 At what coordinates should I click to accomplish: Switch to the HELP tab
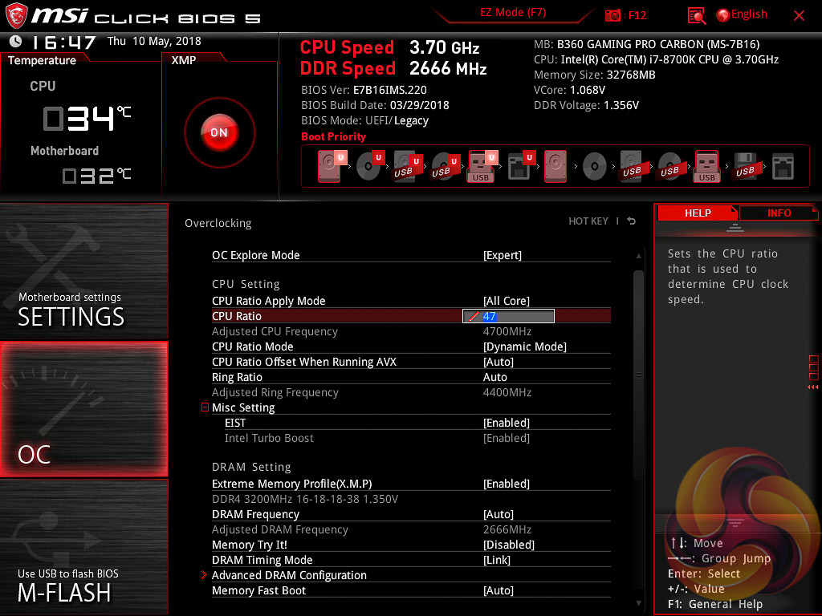tap(698, 213)
